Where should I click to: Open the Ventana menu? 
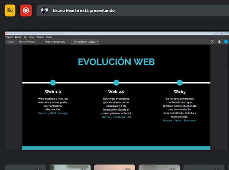[40, 37]
